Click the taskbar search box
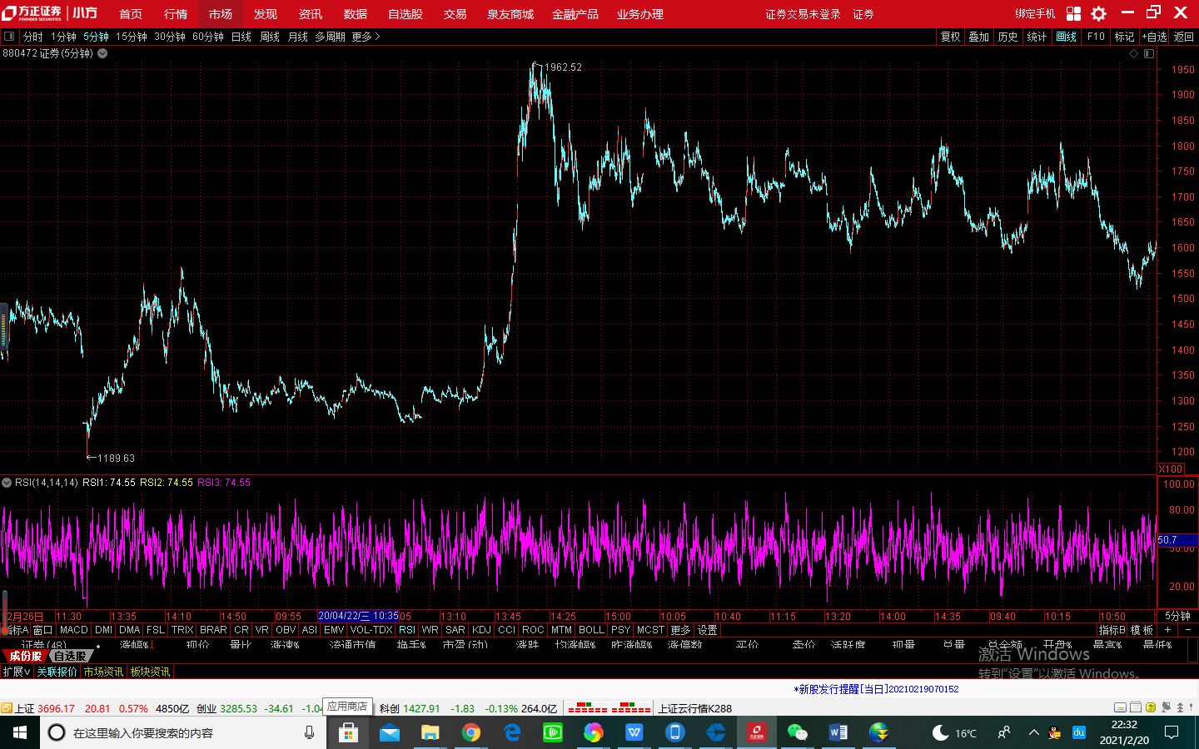Screen dimensions: 1199x749 pos(183,732)
